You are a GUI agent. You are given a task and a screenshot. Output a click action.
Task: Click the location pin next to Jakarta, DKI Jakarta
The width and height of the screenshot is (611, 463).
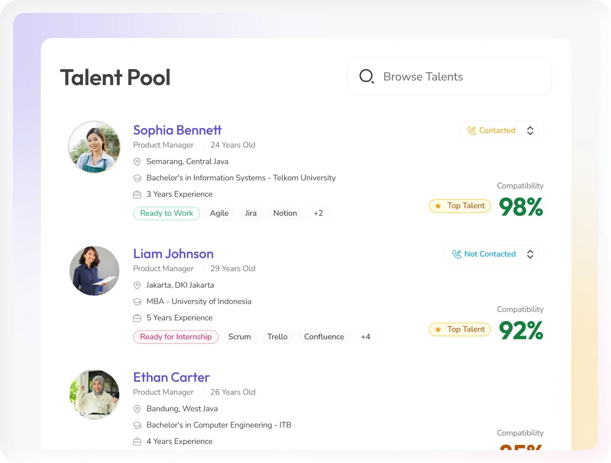click(137, 285)
